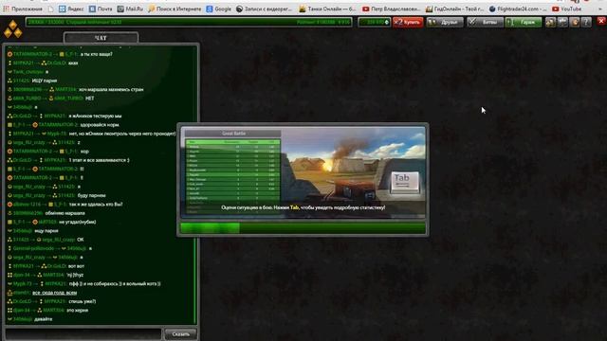Open the Танки Онлайн bookmark
Image resolution: width=607 pixels, height=341 pixels.
[x=327, y=9]
